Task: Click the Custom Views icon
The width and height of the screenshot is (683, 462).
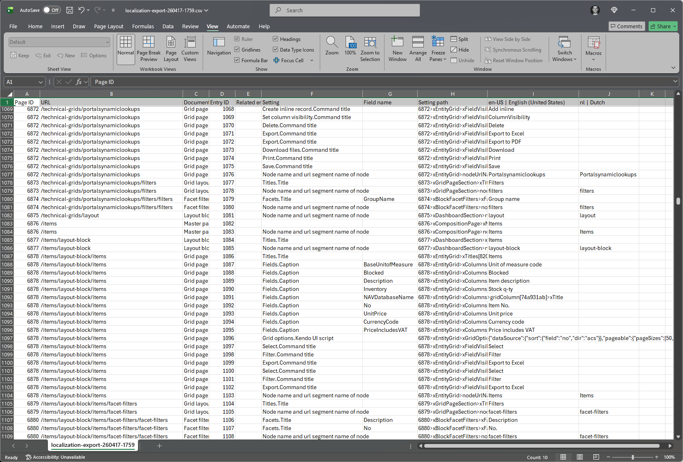Action: pos(190,49)
